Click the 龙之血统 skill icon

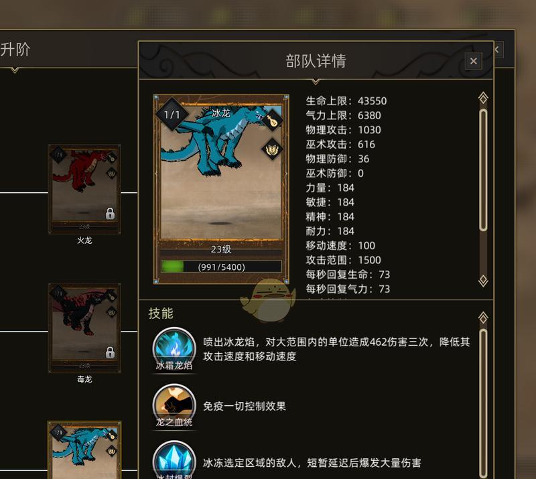[x=174, y=405]
